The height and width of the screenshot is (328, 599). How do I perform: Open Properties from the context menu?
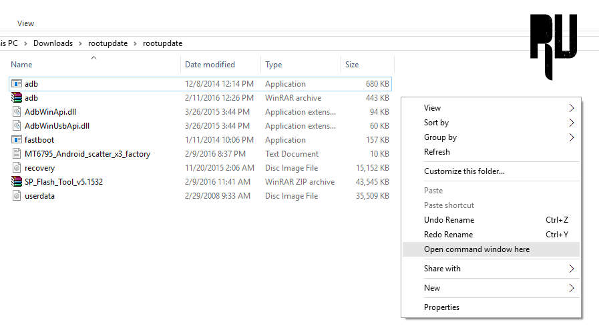[441, 307]
